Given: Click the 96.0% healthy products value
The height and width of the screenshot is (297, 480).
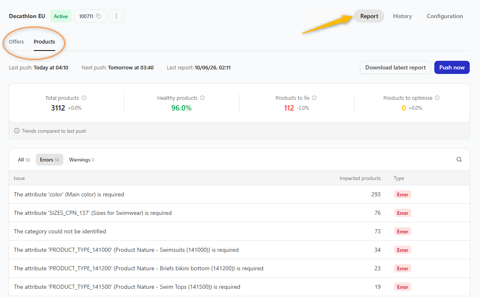Looking at the screenshot, I should [x=181, y=108].
